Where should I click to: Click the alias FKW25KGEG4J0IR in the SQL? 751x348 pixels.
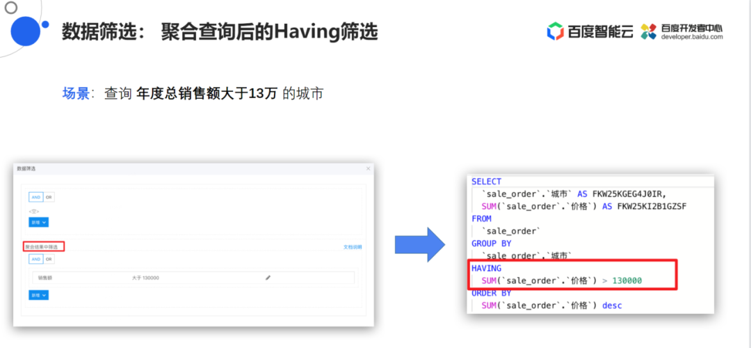[629, 194]
